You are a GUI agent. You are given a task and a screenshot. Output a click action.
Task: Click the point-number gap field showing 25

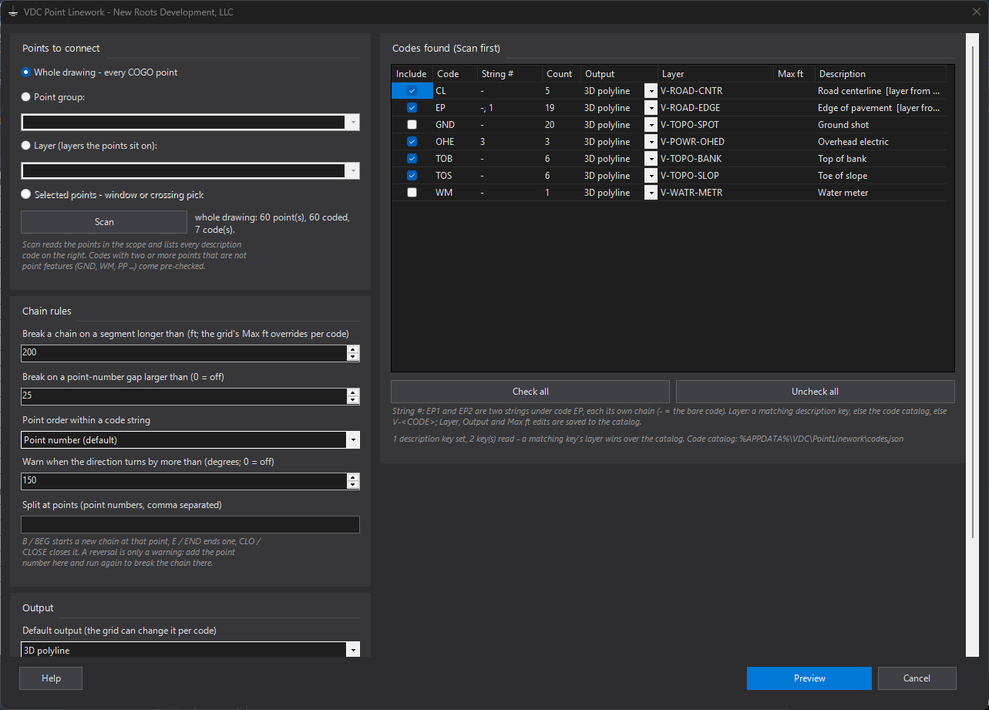(184, 396)
